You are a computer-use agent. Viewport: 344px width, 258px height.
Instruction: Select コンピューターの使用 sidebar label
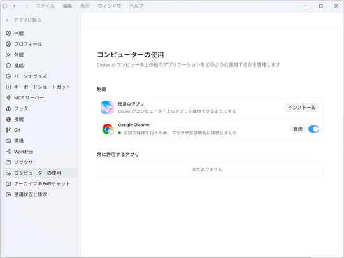(x=38, y=173)
